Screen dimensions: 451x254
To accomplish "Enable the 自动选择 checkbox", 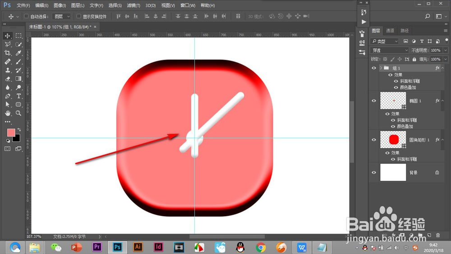I will pos(26,16).
